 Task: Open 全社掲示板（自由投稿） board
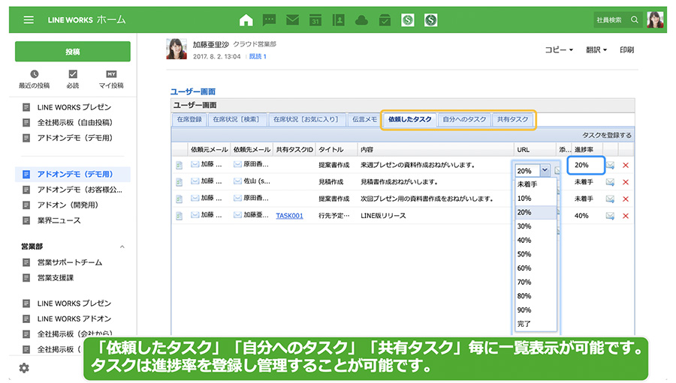(74, 123)
